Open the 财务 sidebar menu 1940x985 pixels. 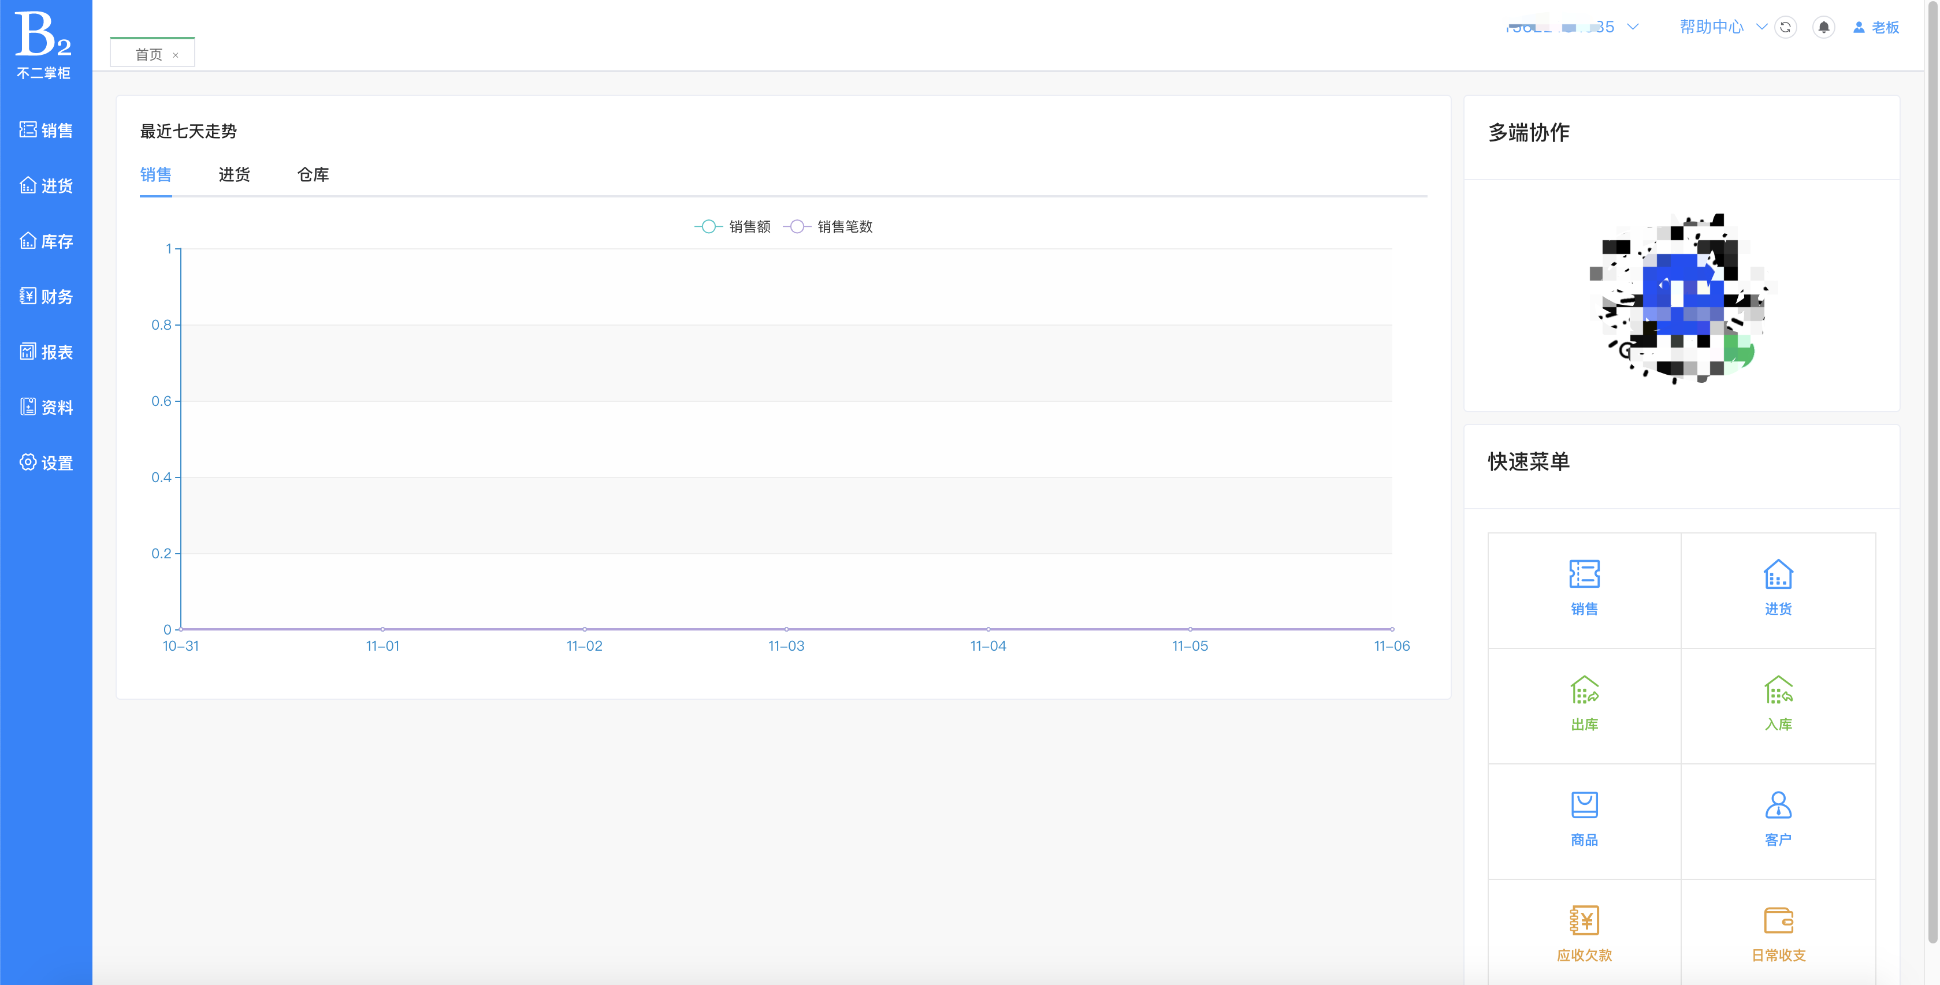[x=46, y=296]
